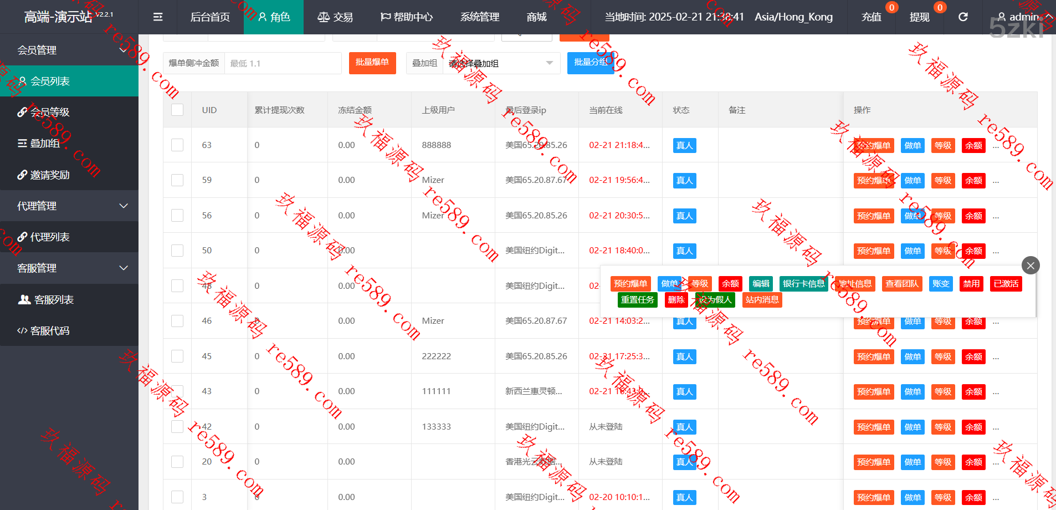Open the 系统管理 top menu
1056x510 pixels.
pyautogui.click(x=480, y=17)
